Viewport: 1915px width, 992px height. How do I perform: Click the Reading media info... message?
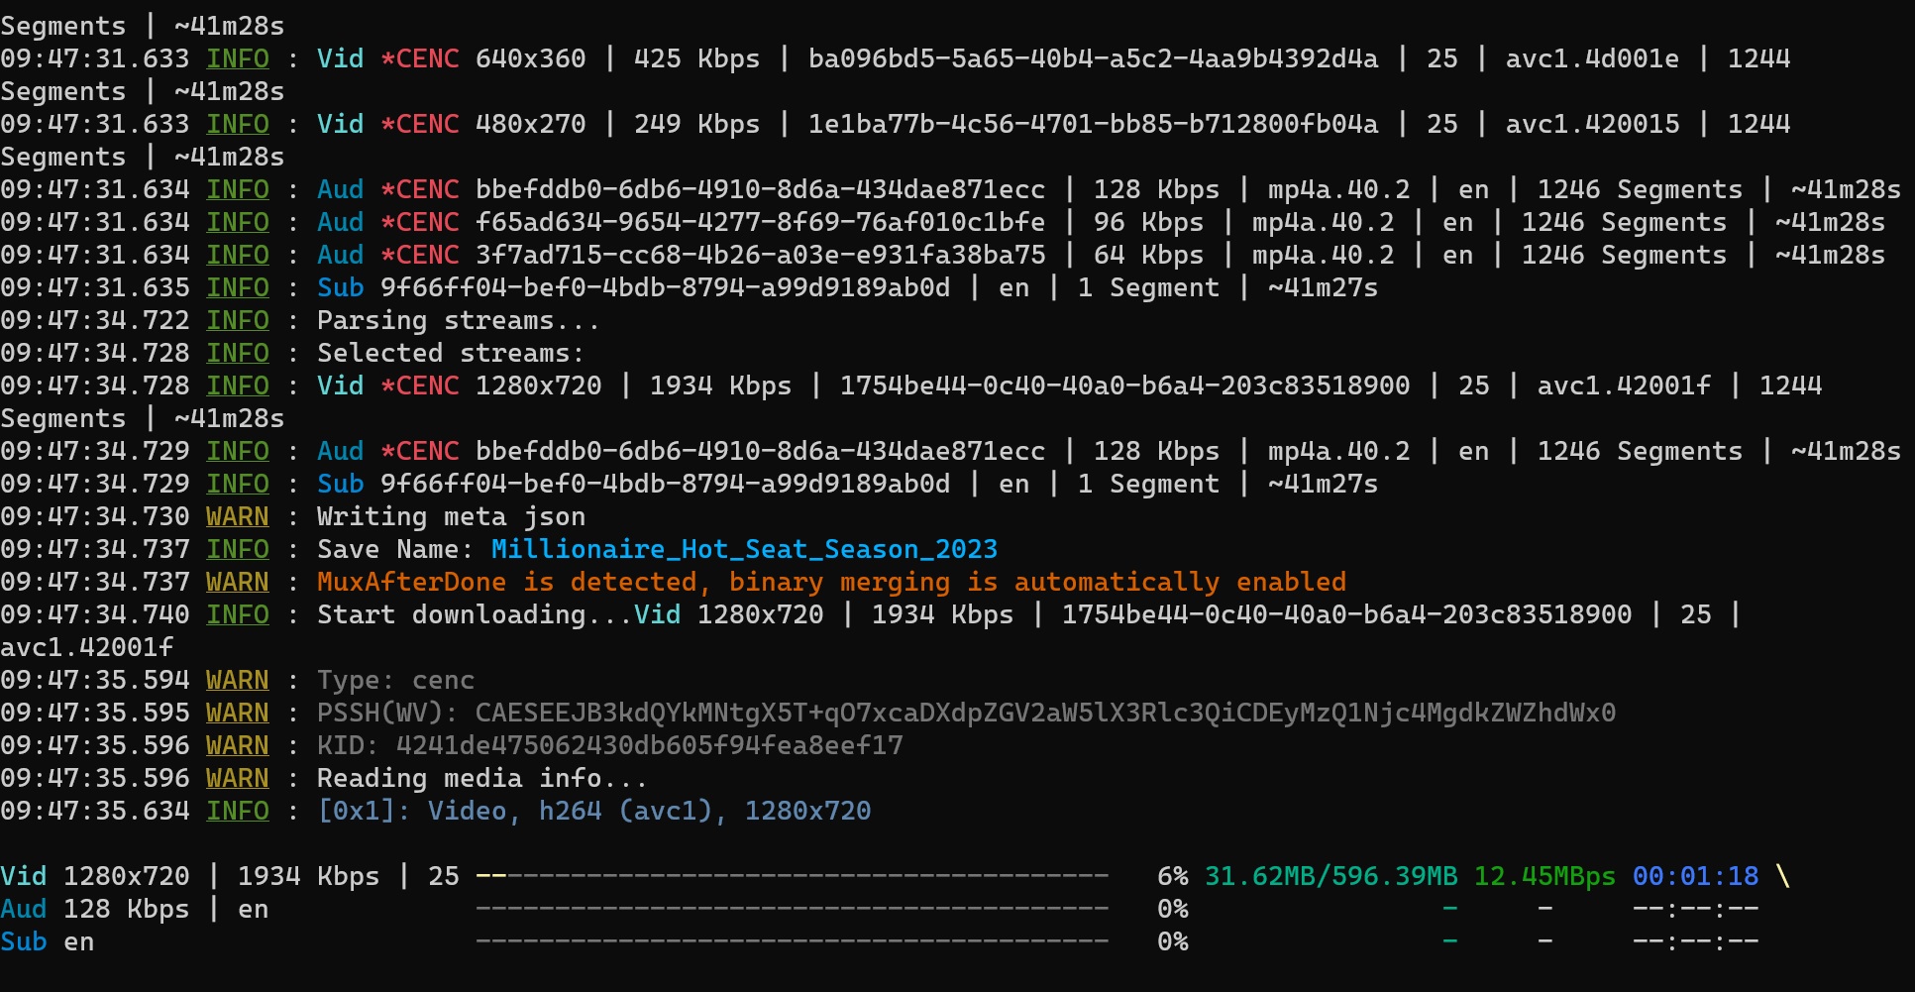(481, 778)
